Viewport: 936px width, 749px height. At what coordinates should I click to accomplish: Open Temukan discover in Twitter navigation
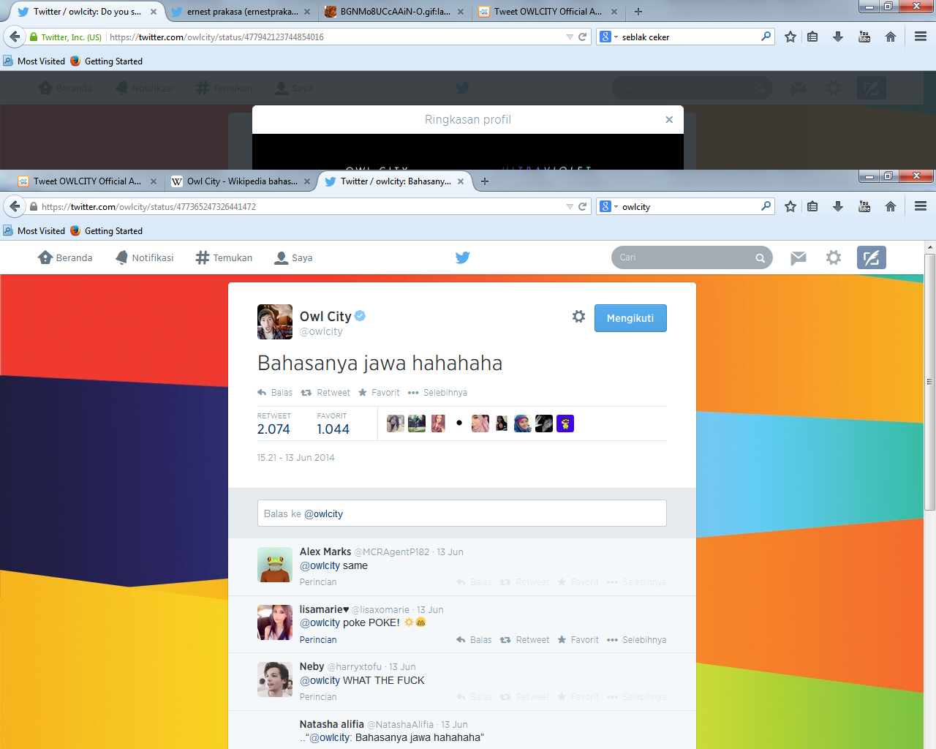[x=224, y=257]
